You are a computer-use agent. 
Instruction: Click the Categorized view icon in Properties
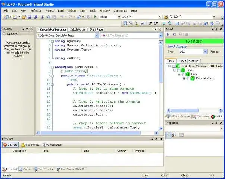(168, 135)
